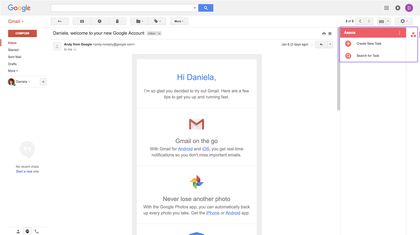Image resolution: width=420 pixels, height=235 pixels.
Task: Open the Asana panel overflow menu
Action: 400,32
